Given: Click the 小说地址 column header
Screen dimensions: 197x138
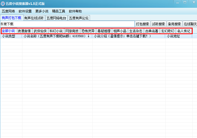Looking at the screenshot, I should tap(179, 36).
